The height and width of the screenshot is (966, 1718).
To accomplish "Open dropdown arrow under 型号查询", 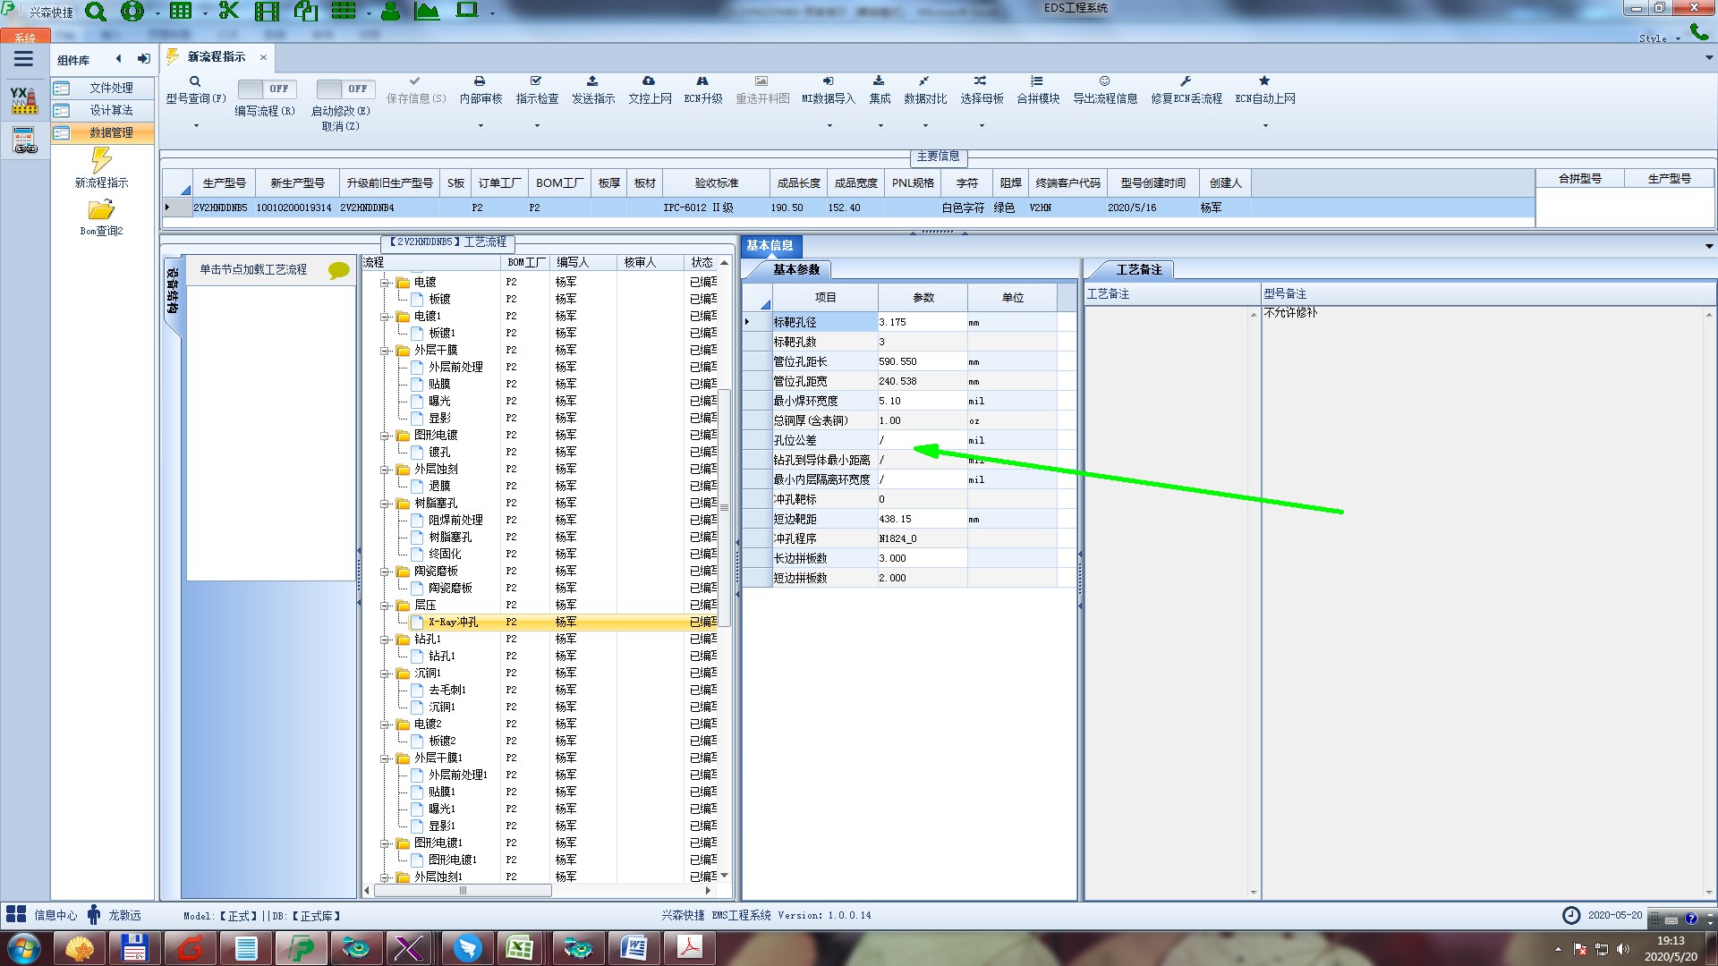I will point(196,125).
